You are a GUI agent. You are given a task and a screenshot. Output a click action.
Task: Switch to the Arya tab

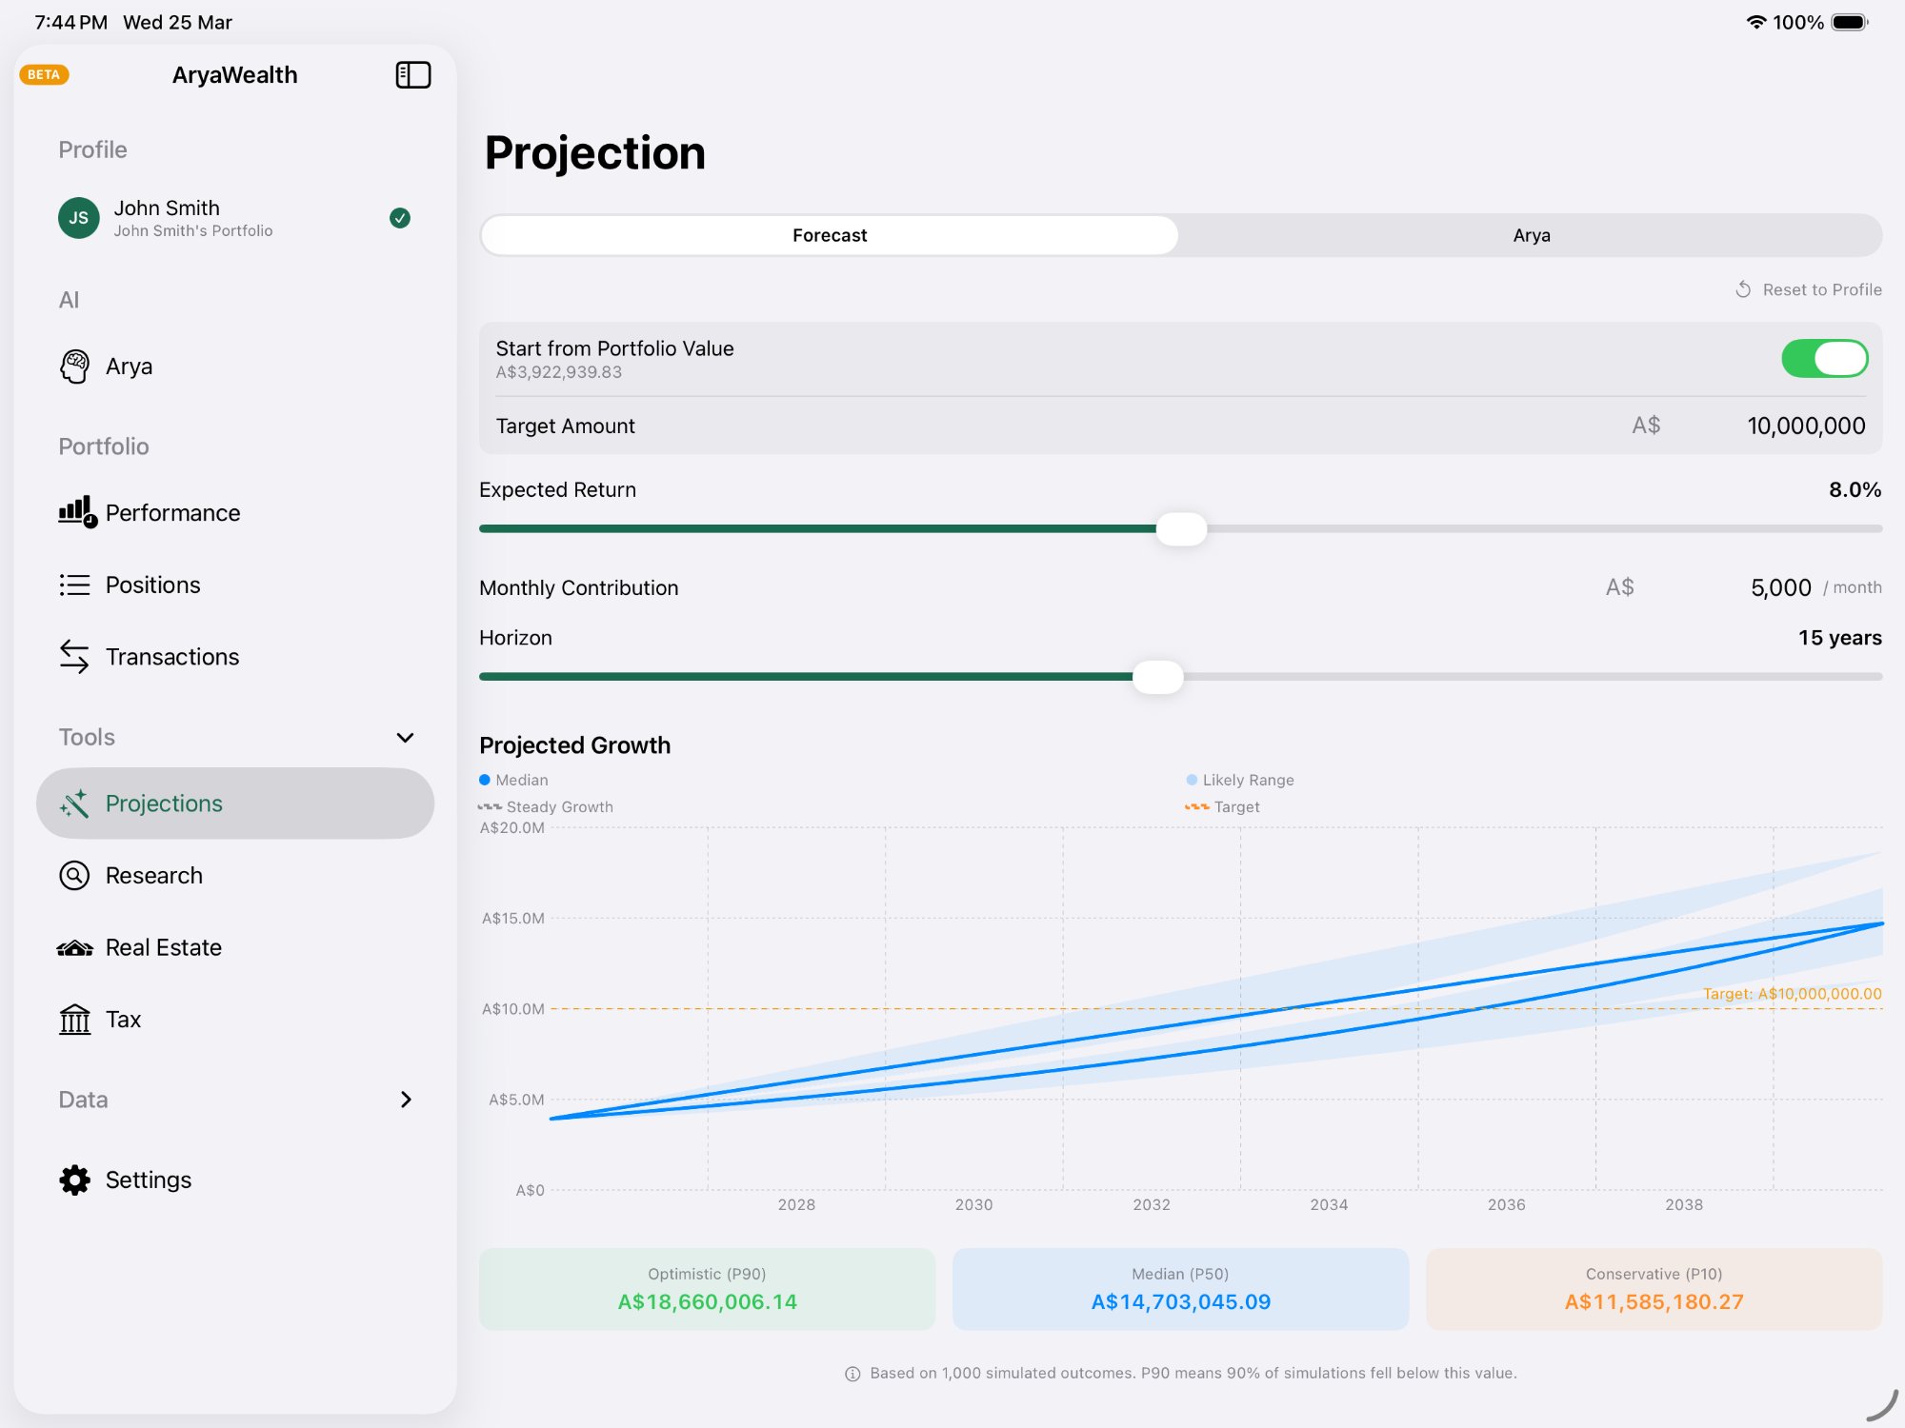(x=1531, y=235)
